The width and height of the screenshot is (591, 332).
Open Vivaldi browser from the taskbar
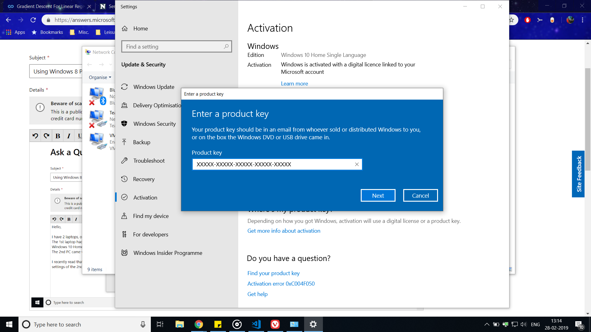click(x=275, y=324)
